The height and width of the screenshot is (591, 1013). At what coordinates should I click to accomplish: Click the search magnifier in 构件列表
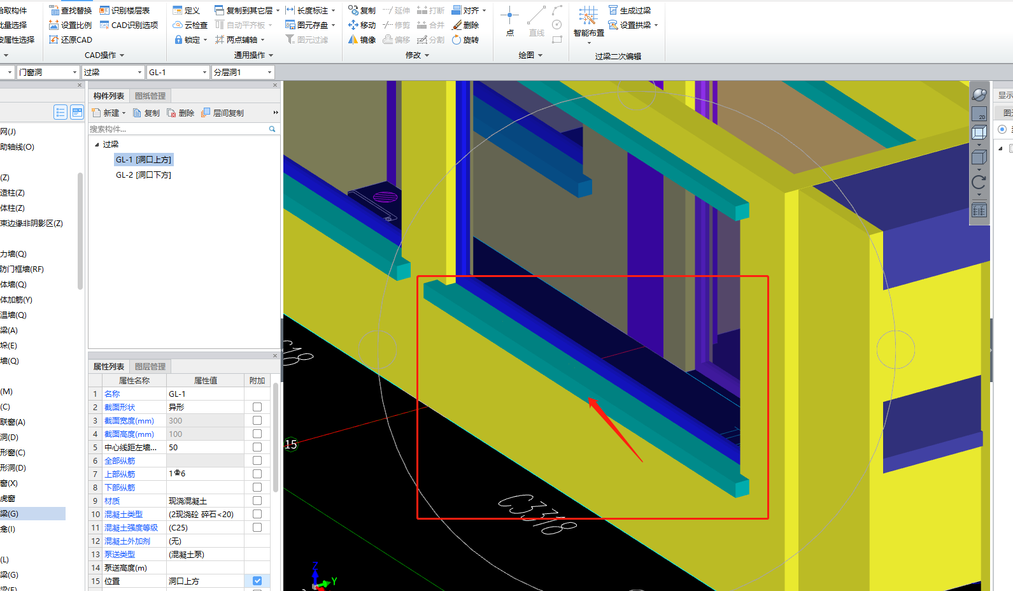coord(272,129)
